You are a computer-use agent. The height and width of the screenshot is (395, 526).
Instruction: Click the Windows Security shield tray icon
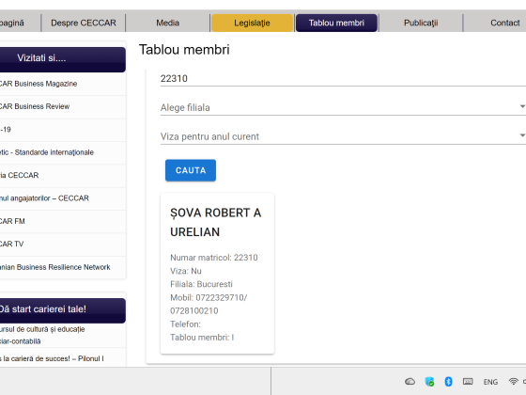pos(429,382)
